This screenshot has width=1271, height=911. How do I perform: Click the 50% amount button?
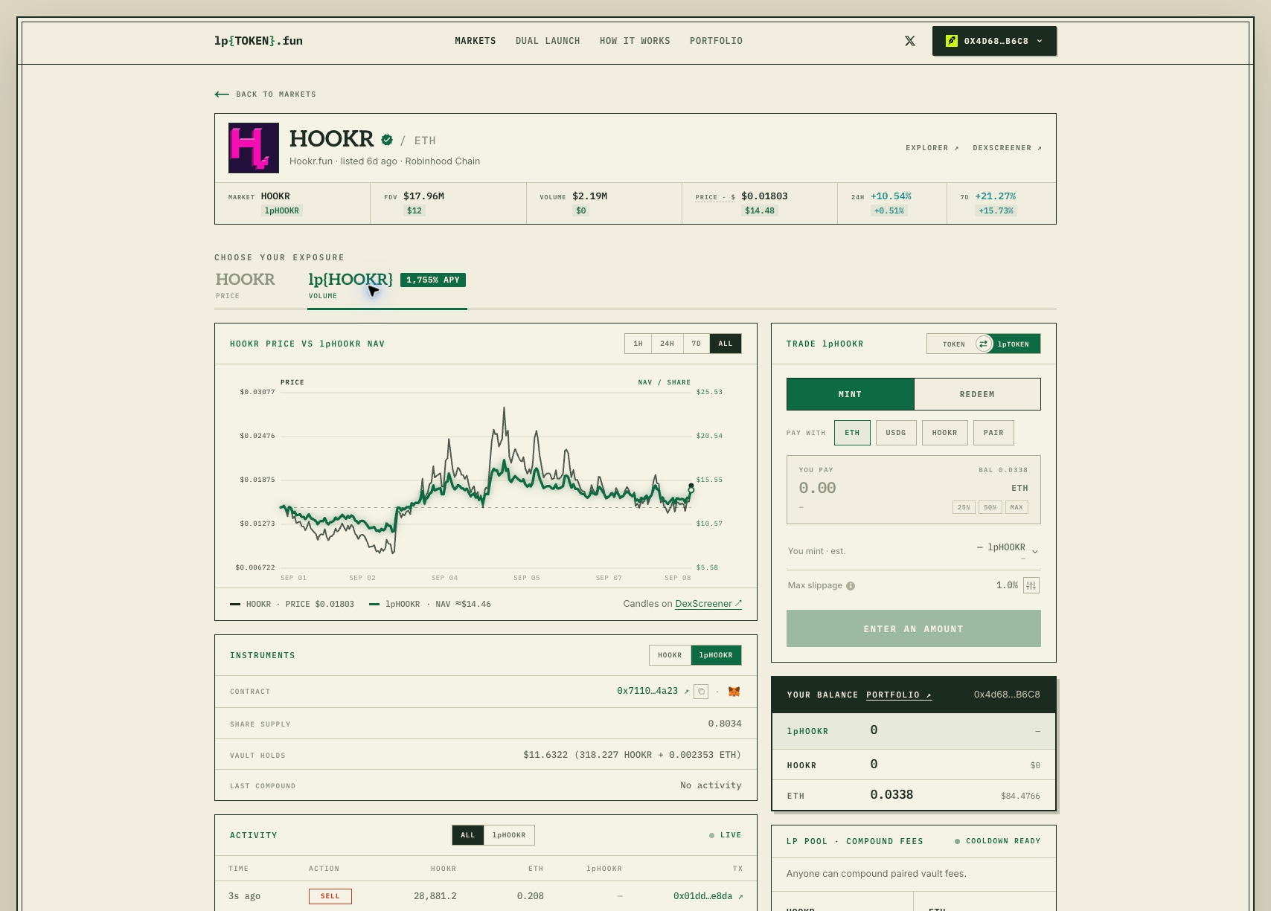[x=990, y=507]
